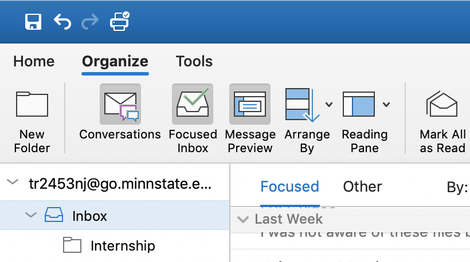Click the Redo arrow icon
Image resolution: width=470 pixels, height=262 pixels.
pos(90,22)
